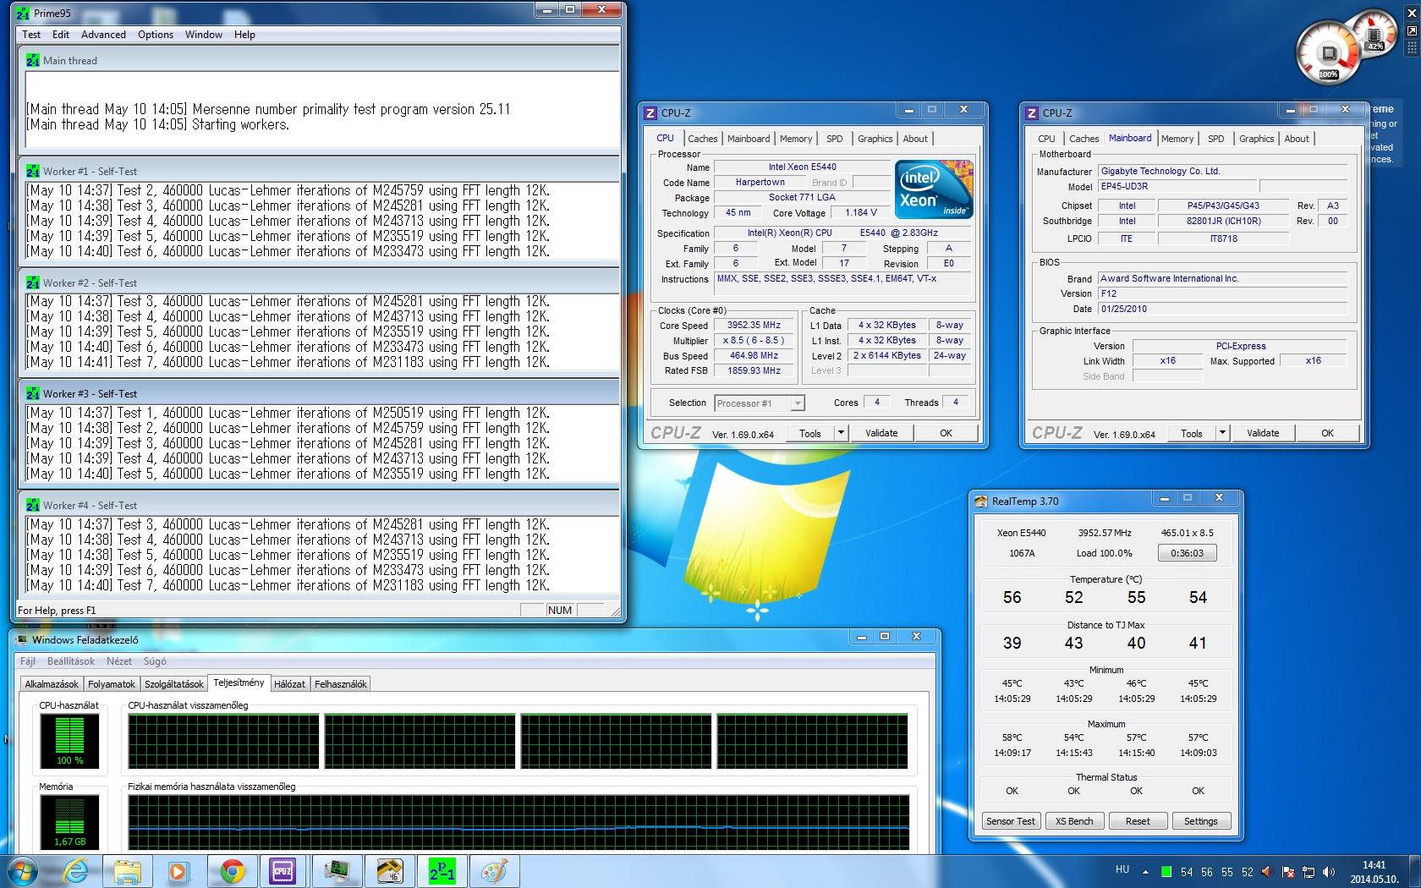The width and height of the screenshot is (1421, 888).
Task: Activate the Task Manager taskbar icon
Action: (337, 871)
